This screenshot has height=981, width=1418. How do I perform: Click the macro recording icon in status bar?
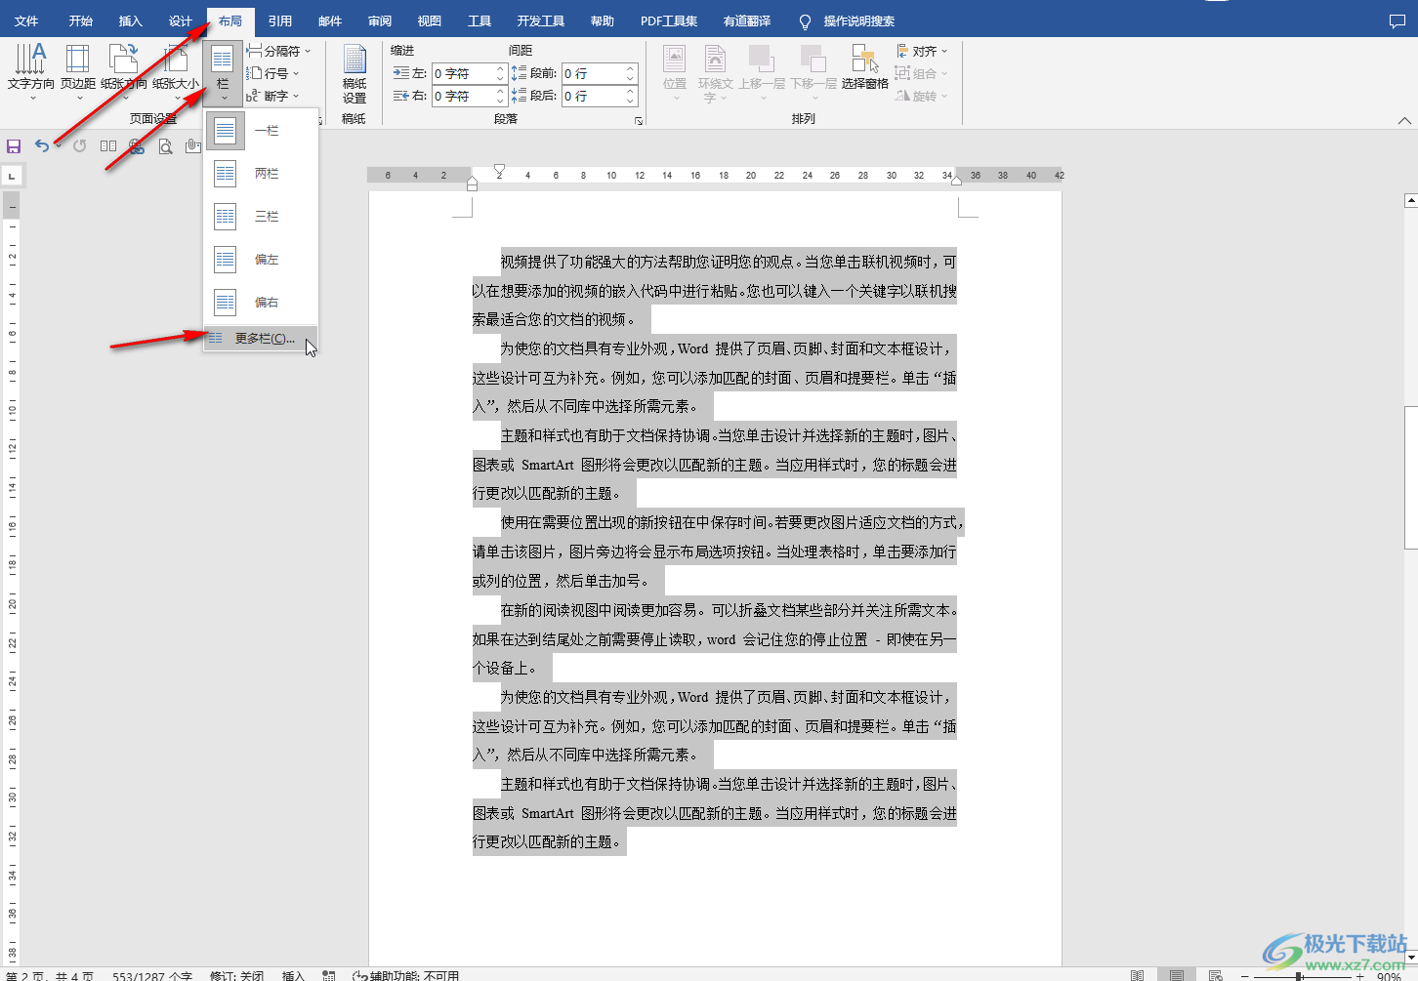(x=329, y=975)
